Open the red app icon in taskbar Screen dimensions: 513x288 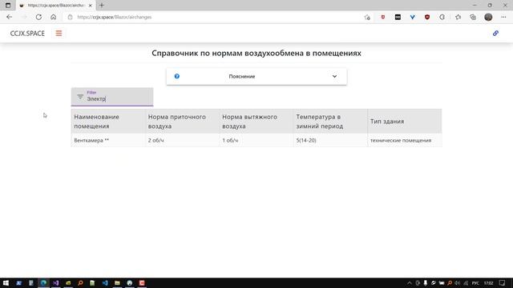pyautogui.click(x=142, y=283)
